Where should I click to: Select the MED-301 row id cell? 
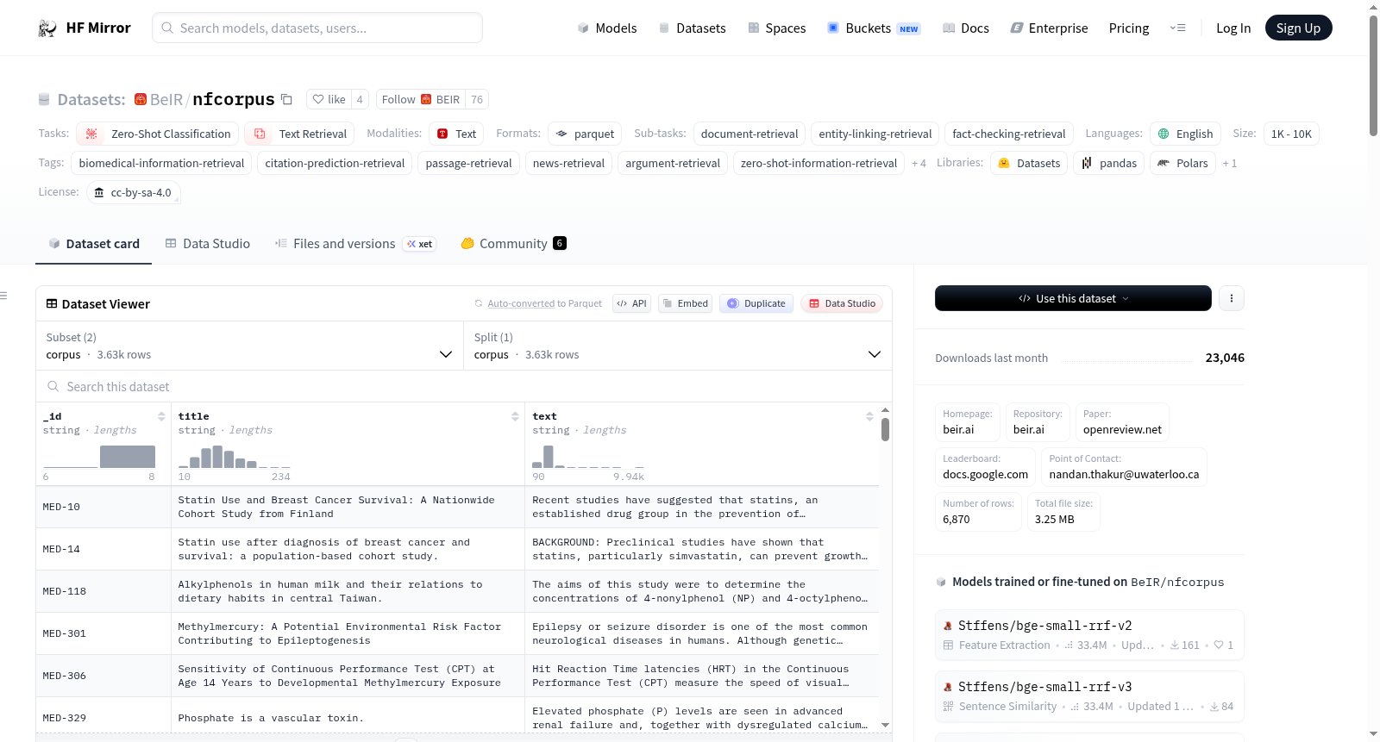click(x=103, y=634)
